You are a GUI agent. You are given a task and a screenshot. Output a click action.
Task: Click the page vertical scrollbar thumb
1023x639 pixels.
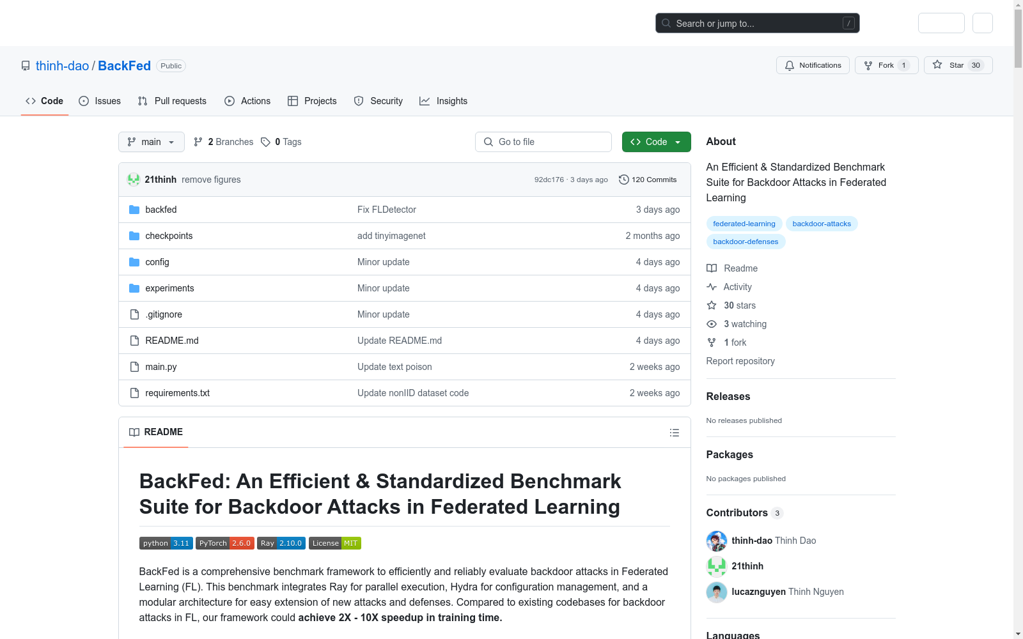[1018, 38]
